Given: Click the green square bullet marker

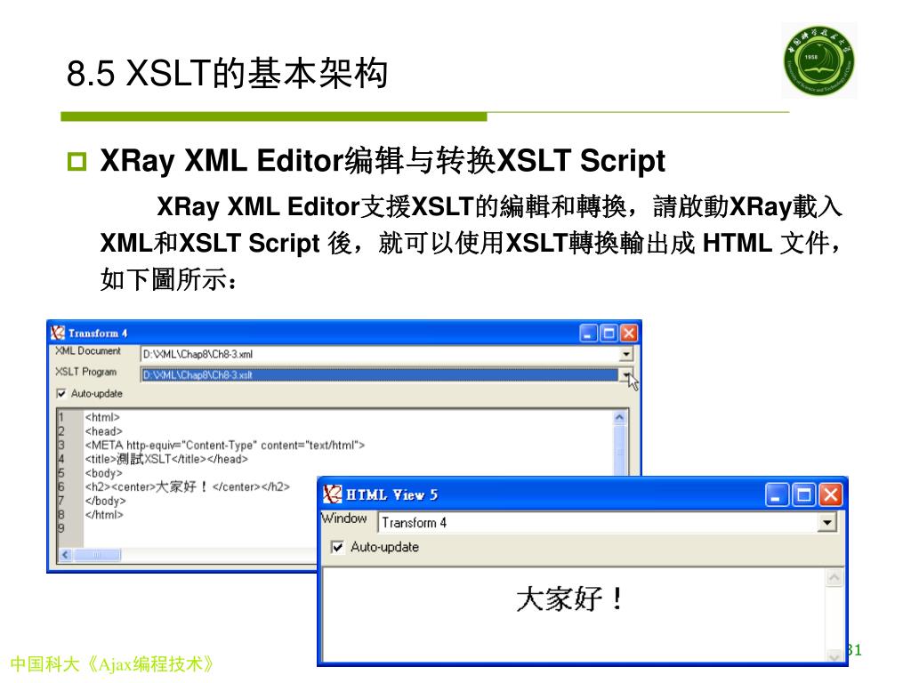Looking at the screenshot, I should [77, 161].
